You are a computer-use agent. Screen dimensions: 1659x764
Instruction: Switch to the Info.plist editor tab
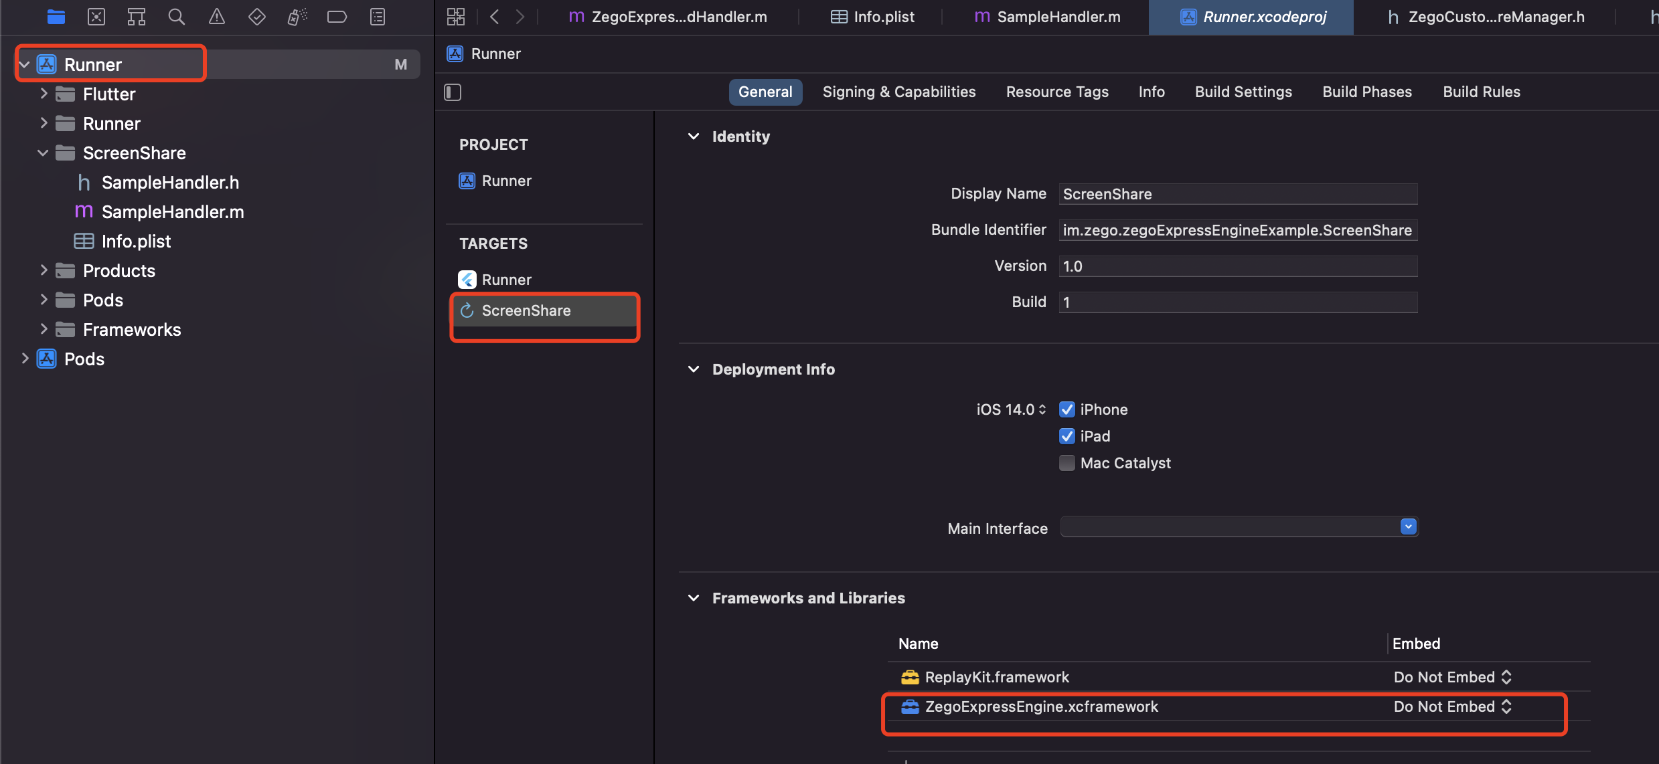click(872, 17)
